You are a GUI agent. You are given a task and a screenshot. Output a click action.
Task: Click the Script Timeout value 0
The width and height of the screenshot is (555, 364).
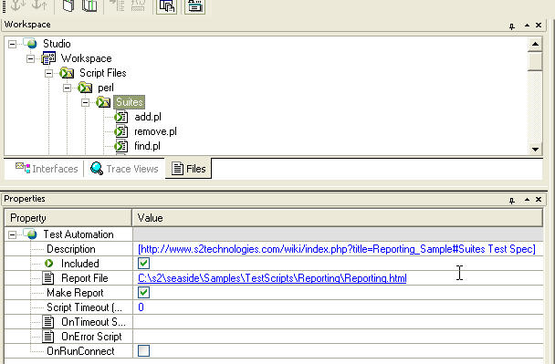pos(141,307)
